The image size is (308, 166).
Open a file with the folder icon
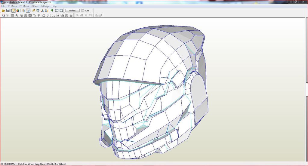click(x=3, y=11)
